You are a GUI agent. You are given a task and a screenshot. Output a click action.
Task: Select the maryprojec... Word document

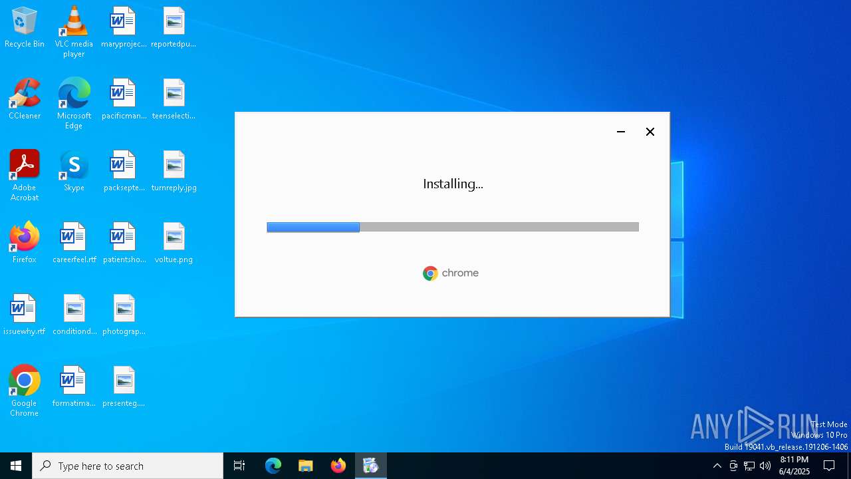(x=124, y=28)
